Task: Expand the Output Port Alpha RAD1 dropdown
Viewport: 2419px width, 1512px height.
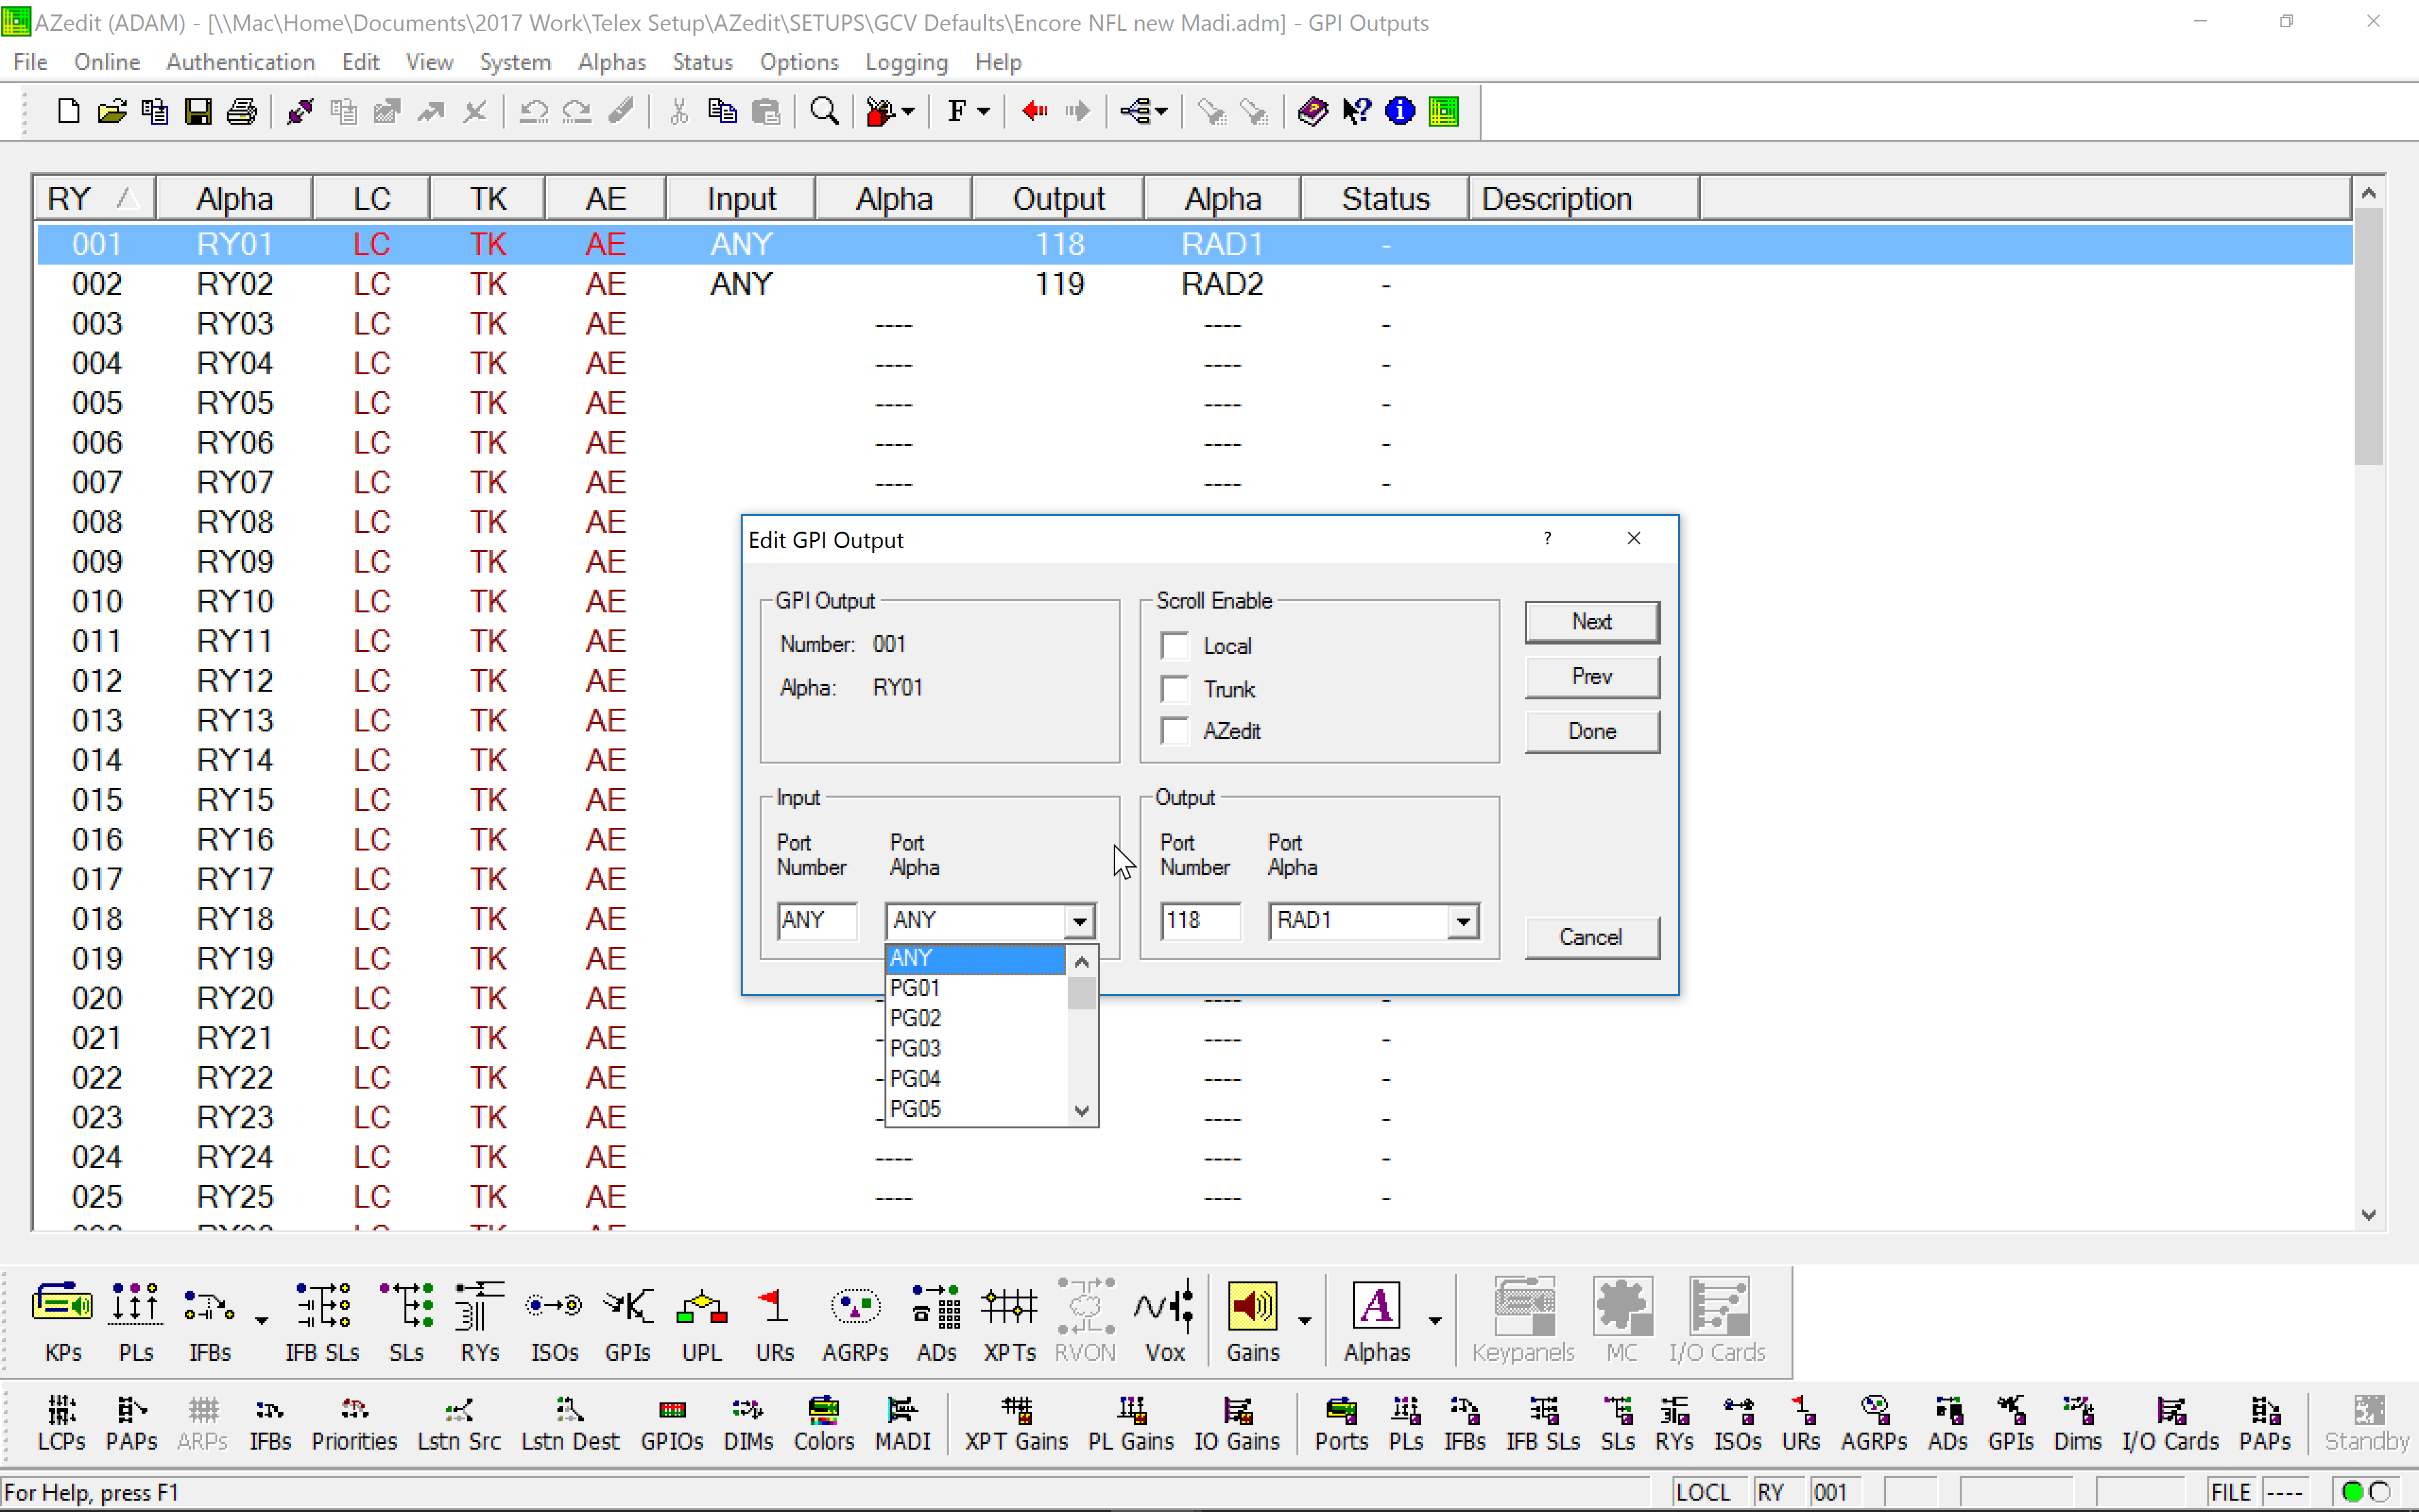Action: [1462, 921]
